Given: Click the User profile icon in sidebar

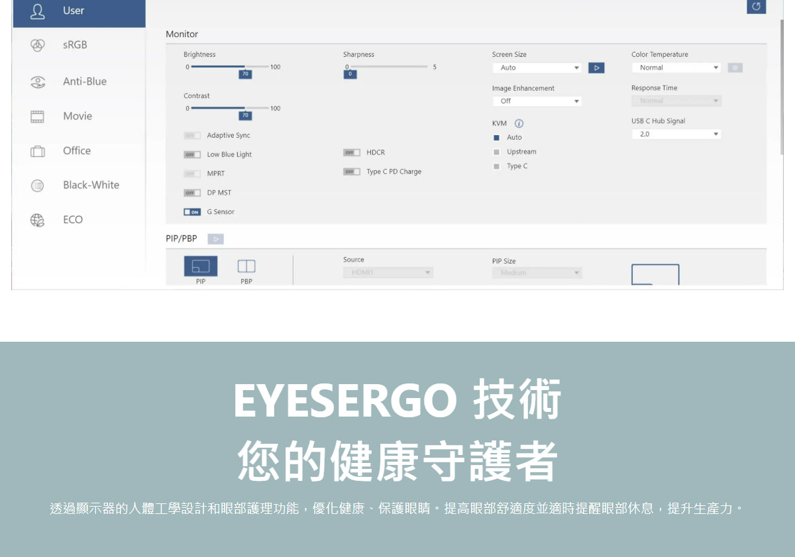Looking at the screenshot, I should point(38,11).
